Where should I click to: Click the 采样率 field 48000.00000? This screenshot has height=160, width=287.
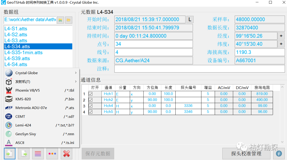(260, 20)
